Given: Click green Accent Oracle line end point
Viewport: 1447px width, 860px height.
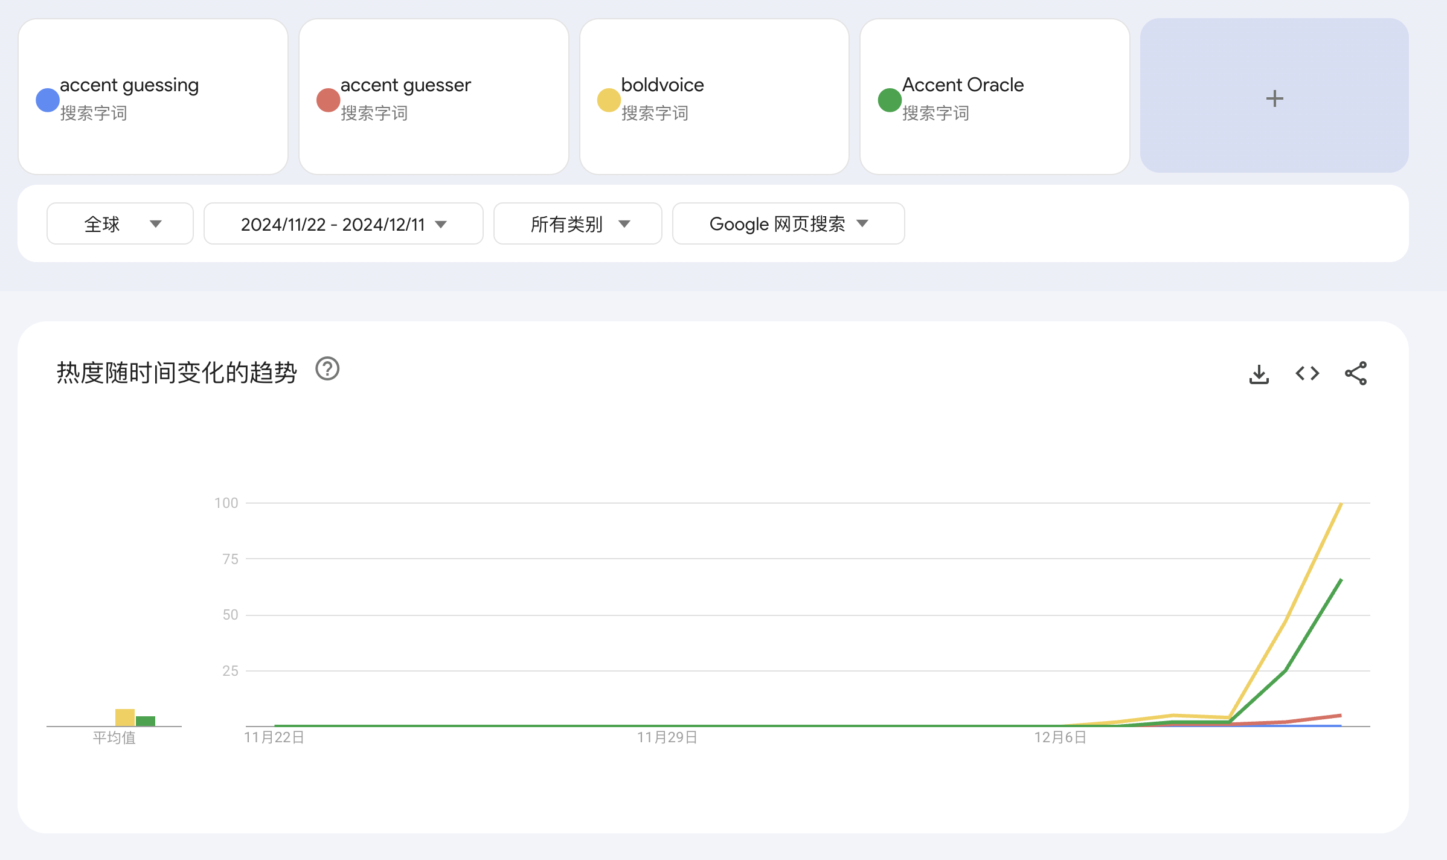Looking at the screenshot, I should pos(1341,580).
